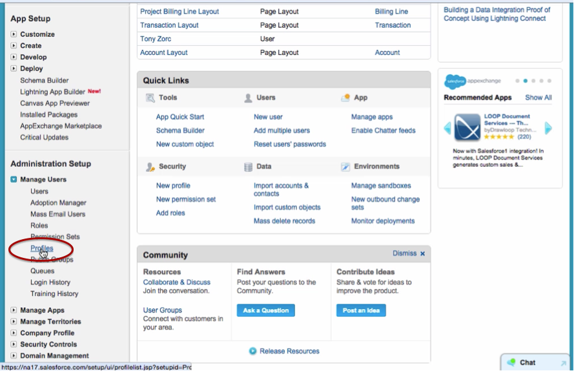Screen dimensions: 574x371
Task: Open the Manage apps quick link
Action: point(372,117)
